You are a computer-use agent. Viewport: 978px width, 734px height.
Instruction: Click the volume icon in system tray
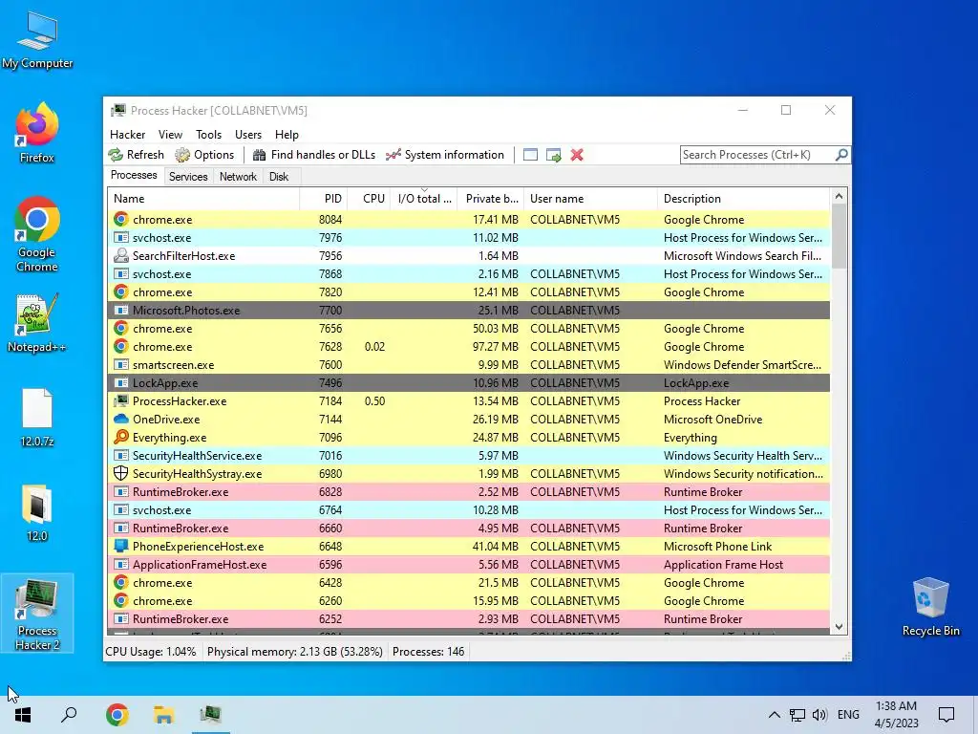pyautogui.click(x=819, y=715)
